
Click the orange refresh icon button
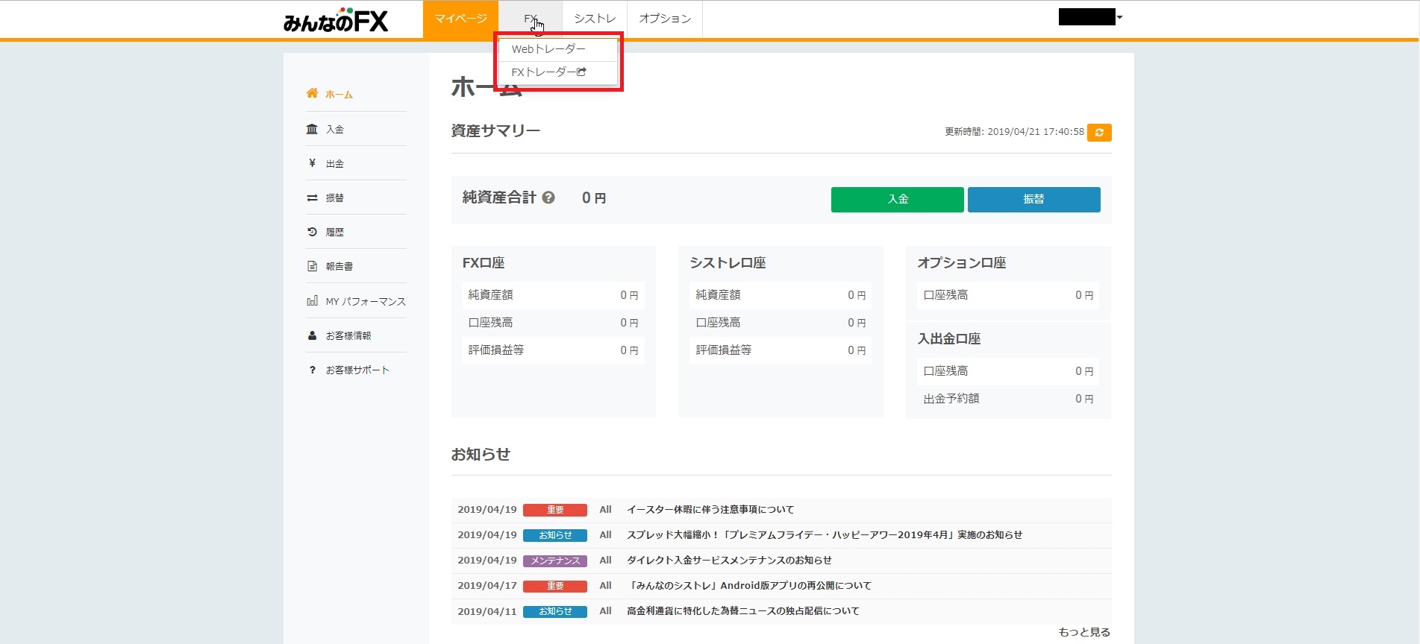tap(1099, 133)
